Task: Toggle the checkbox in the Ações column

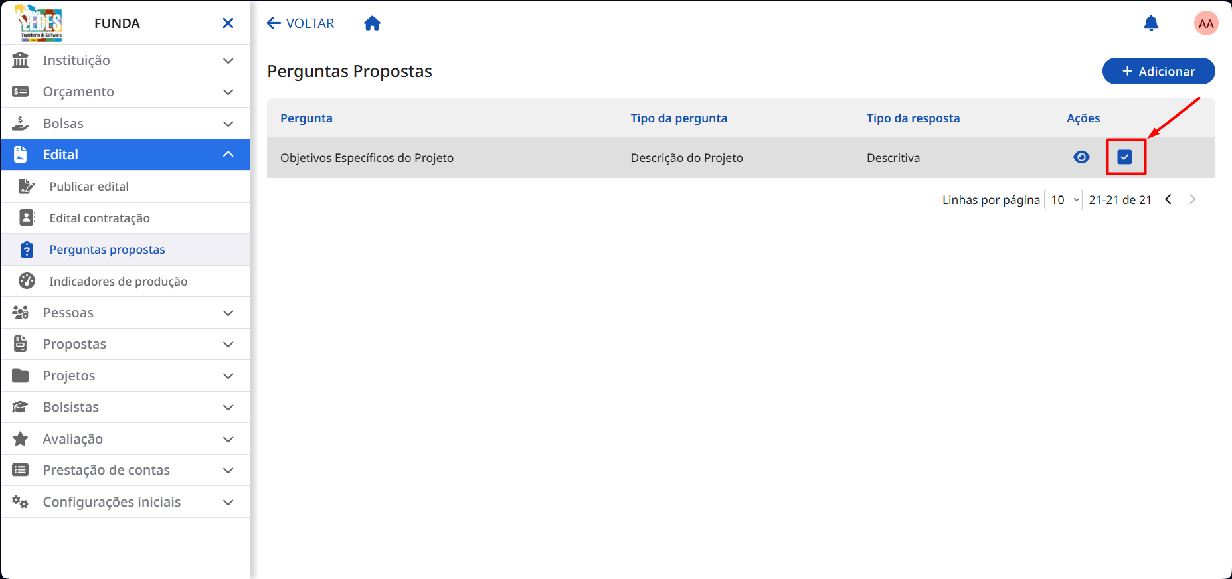Action: (x=1124, y=157)
